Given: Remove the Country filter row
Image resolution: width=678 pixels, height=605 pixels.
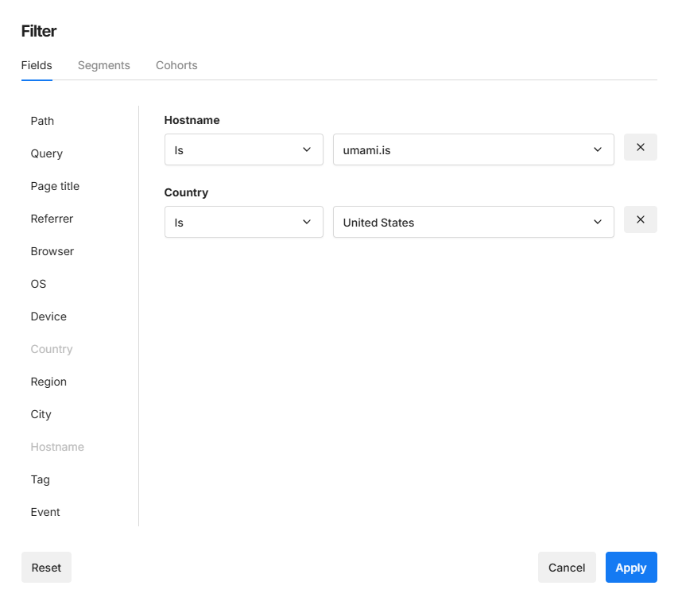Looking at the screenshot, I should (x=640, y=220).
